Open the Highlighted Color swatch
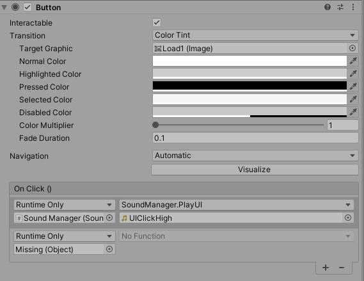The width and height of the screenshot is (364, 281). (249, 74)
